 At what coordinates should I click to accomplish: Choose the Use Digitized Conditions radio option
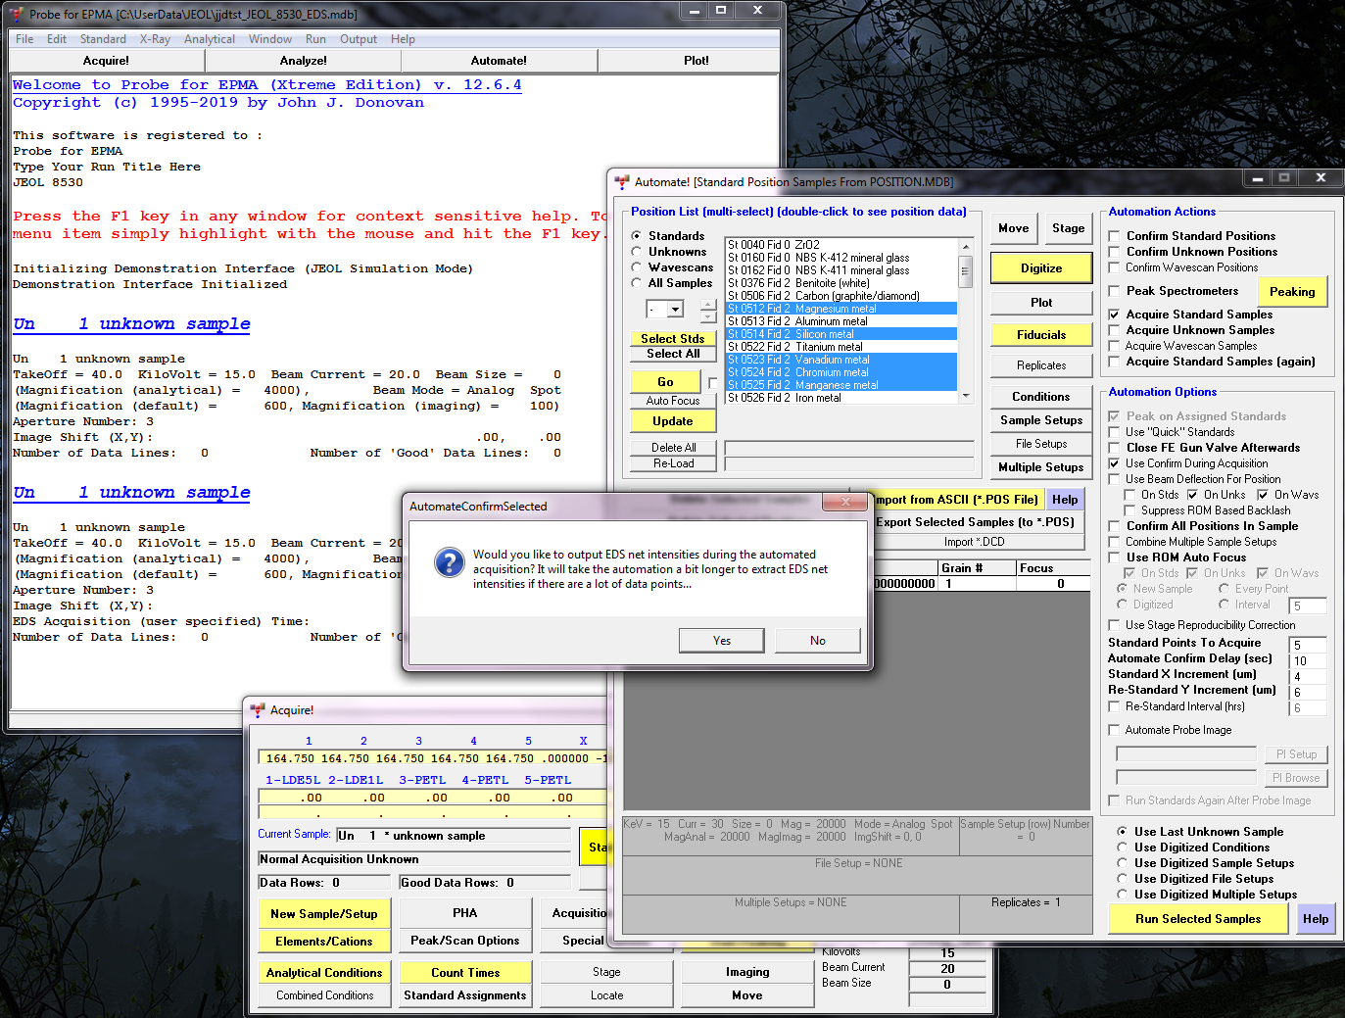pos(1122,848)
